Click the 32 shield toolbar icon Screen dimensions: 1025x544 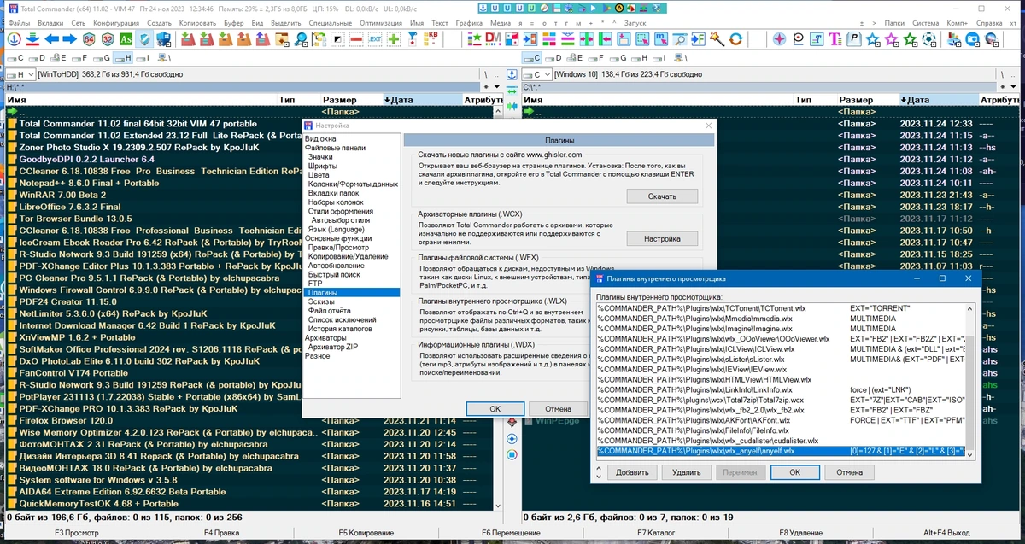pyautogui.click(x=108, y=39)
